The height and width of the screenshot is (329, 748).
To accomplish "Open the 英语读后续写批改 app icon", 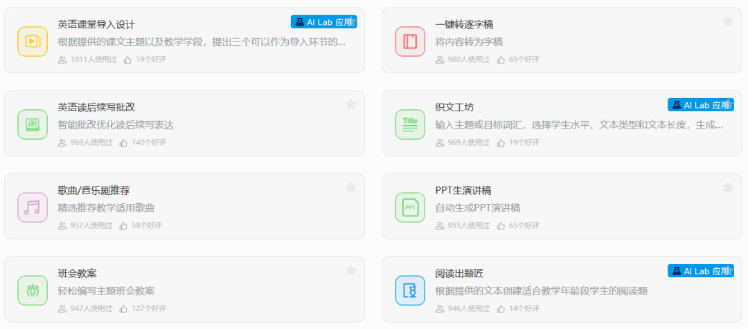I will (33, 124).
